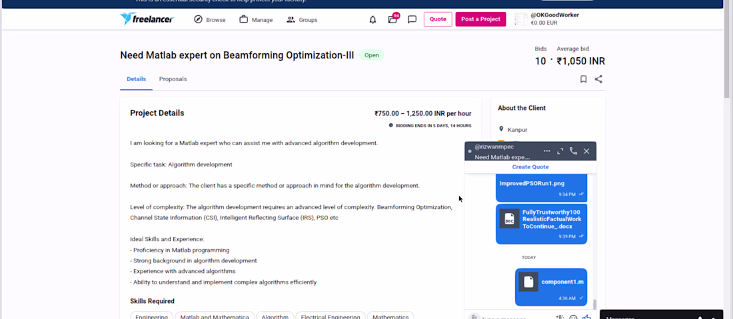Image resolution: width=733 pixels, height=319 pixels.
Task: Open chat options three-dot menu
Action: point(547,151)
